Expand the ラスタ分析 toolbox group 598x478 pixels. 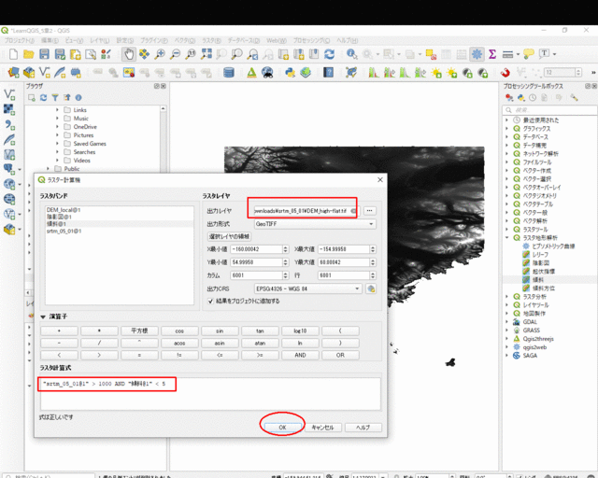507,297
